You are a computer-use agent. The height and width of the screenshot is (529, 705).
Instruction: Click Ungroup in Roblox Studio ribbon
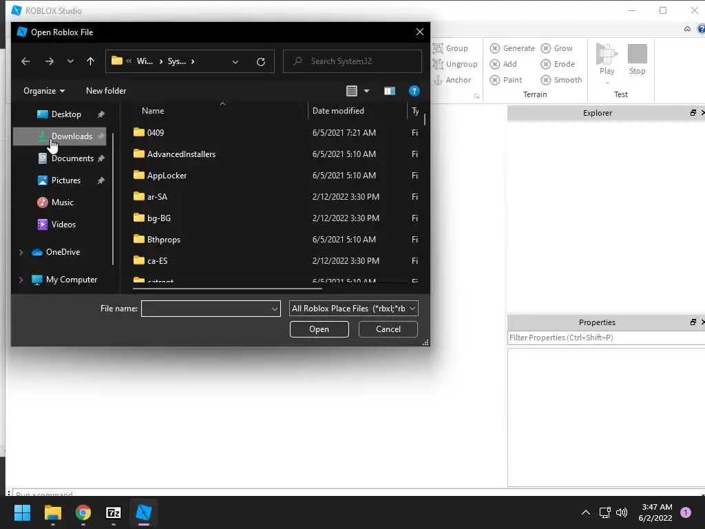[x=455, y=64]
